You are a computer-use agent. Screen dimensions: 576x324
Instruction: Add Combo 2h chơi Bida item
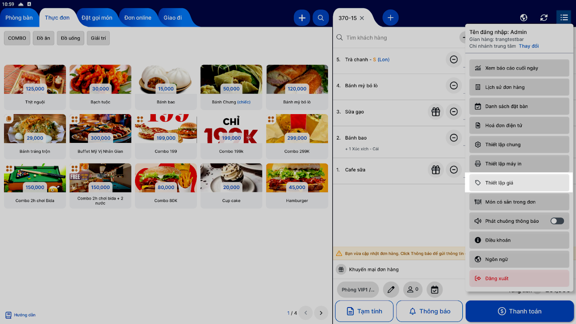(35, 186)
